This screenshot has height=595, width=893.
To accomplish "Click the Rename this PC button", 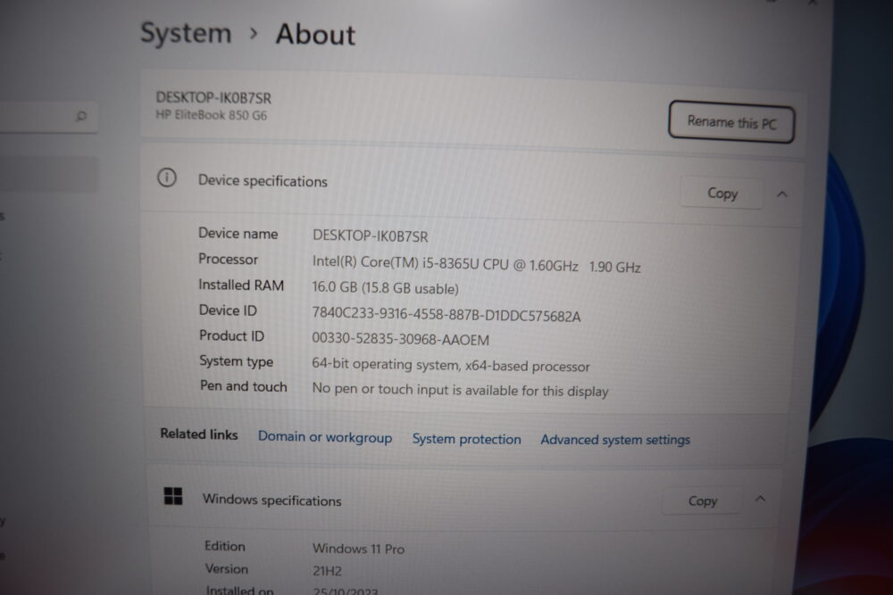I will [731, 122].
